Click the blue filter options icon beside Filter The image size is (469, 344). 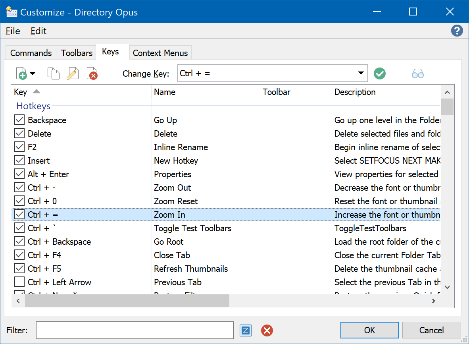246,330
